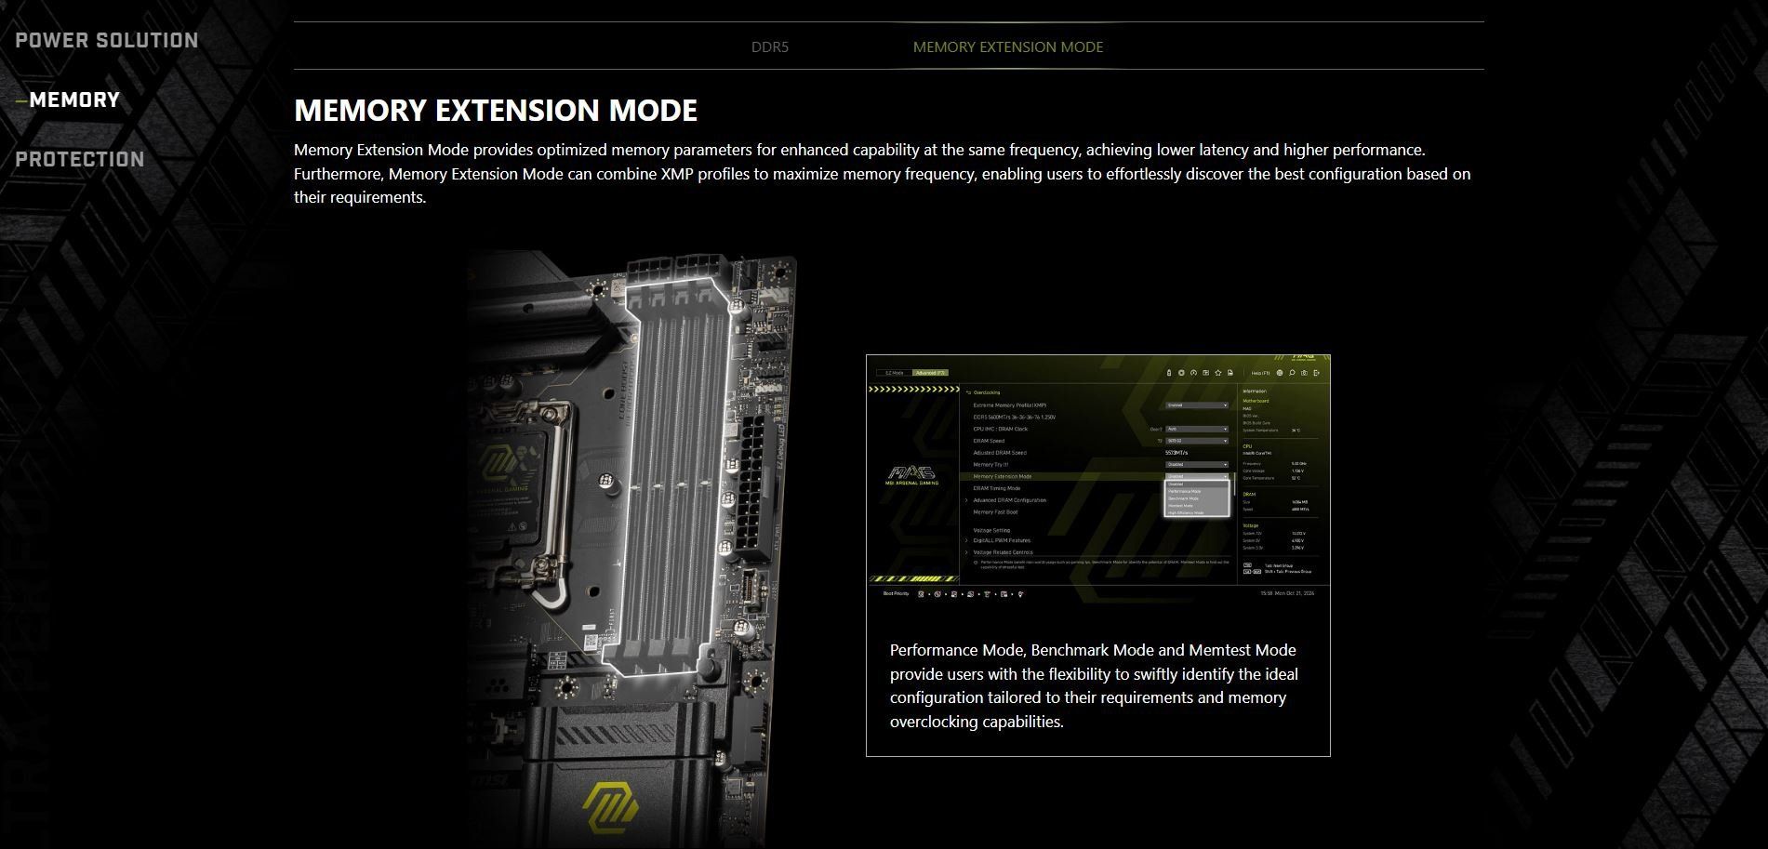
Task: Open the DRAM Speed dropdown
Action: click(x=1197, y=441)
